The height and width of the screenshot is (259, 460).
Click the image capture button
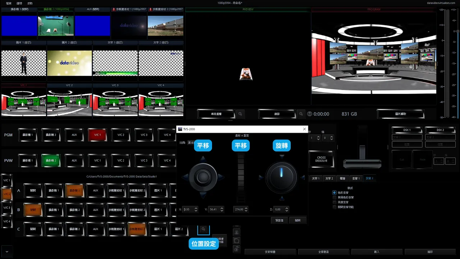[x=400, y=114]
